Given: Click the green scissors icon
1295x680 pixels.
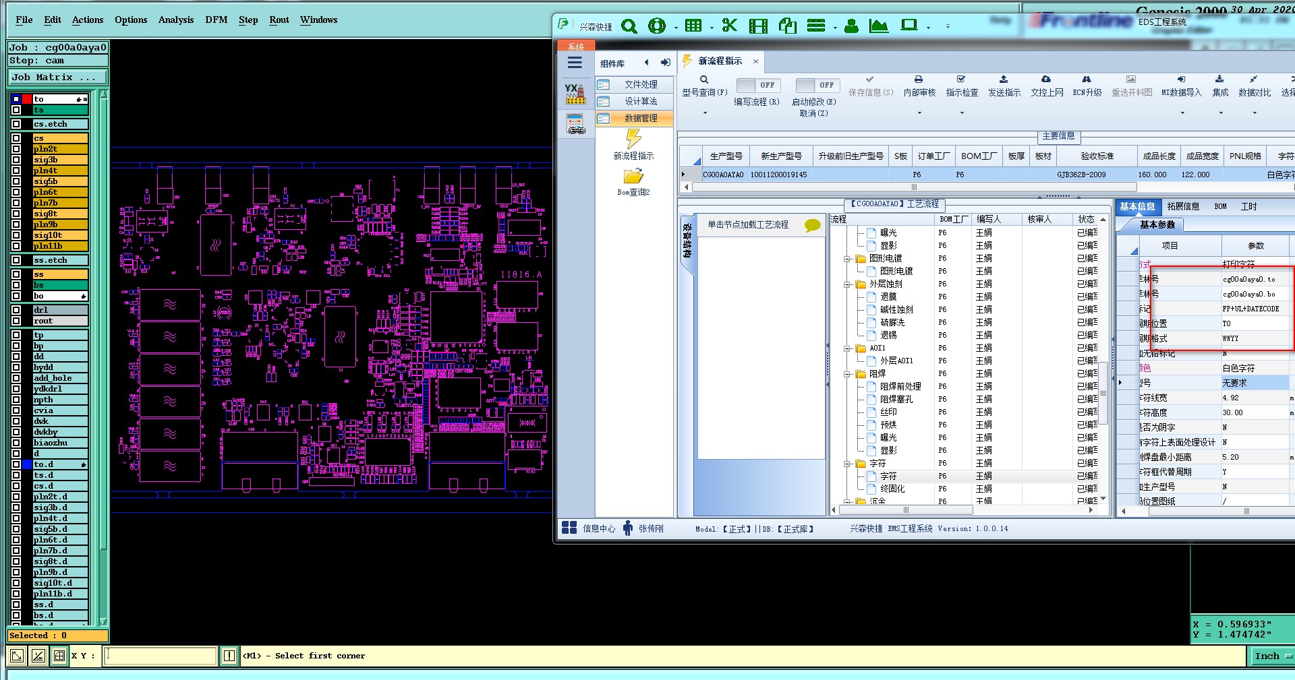Looking at the screenshot, I should tap(730, 26).
